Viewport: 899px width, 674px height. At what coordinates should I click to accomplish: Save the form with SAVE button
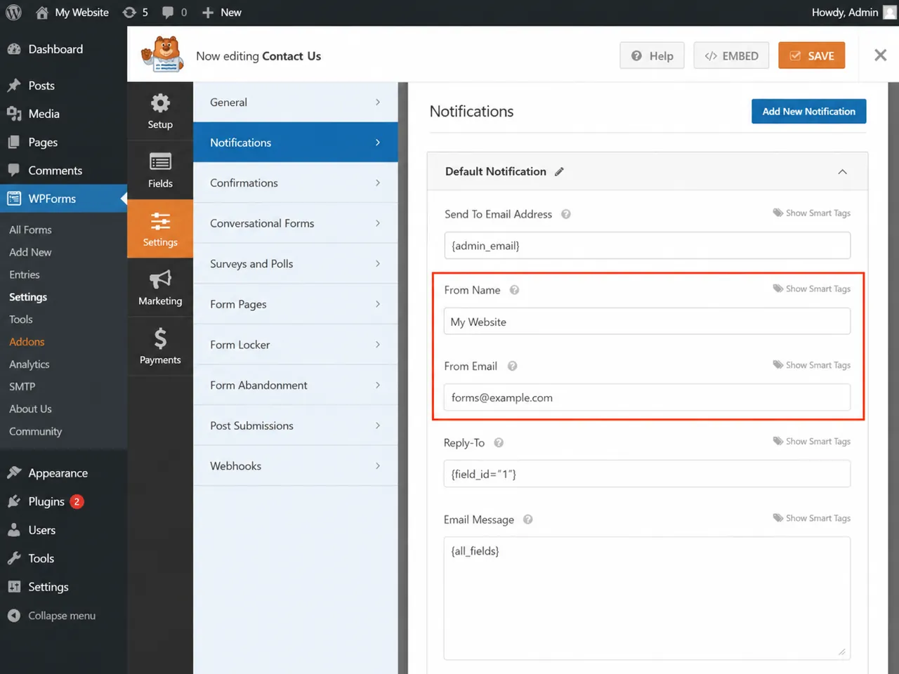[811, 55]
